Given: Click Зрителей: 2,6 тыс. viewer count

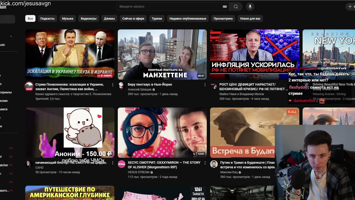Looking at the screenshot, I should (x=48, y=99).
